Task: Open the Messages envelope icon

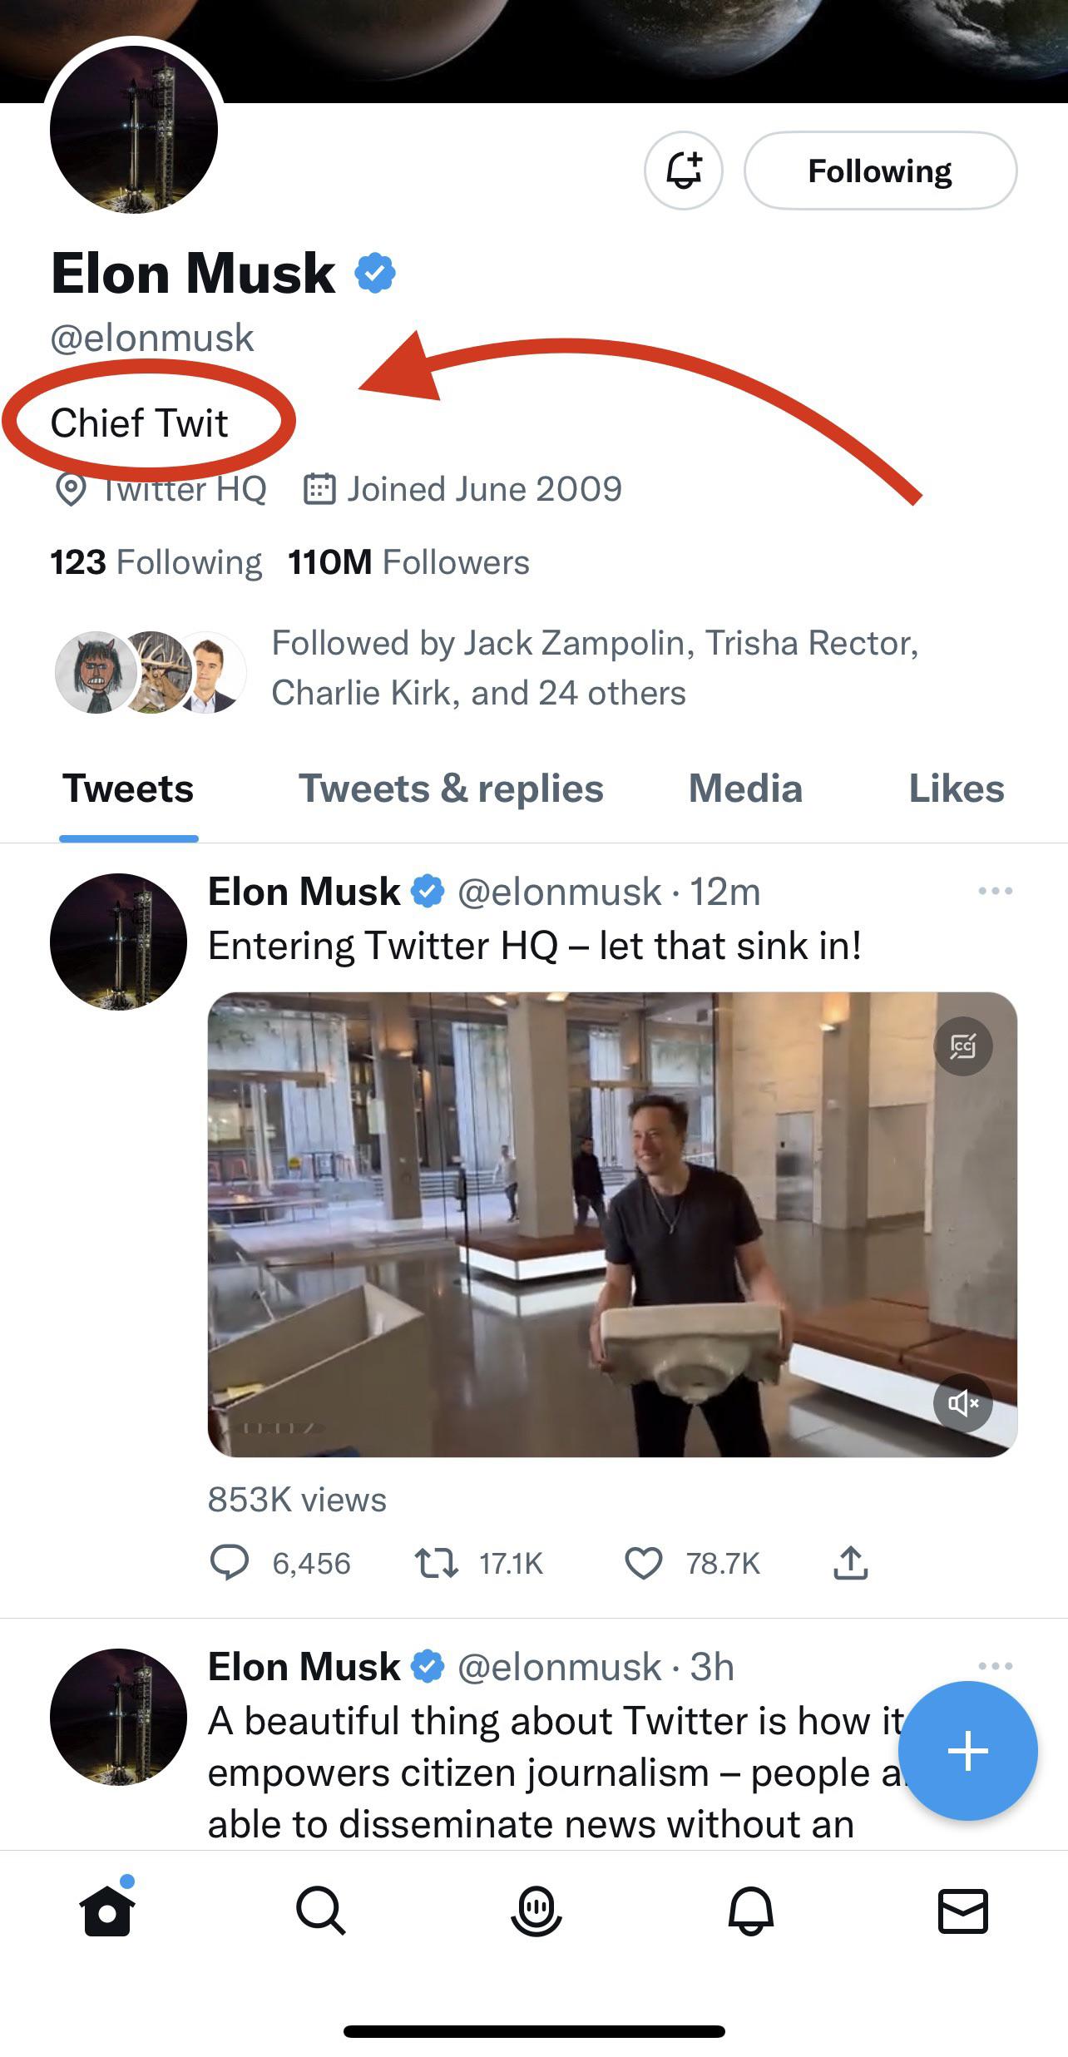Action: (963, 1910)
